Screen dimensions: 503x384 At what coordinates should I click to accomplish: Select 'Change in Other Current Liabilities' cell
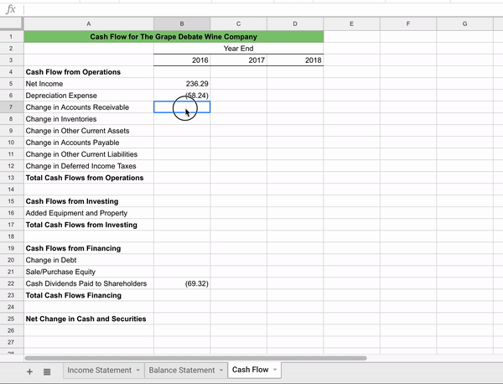pyautogui.click(x=89, y=154)
